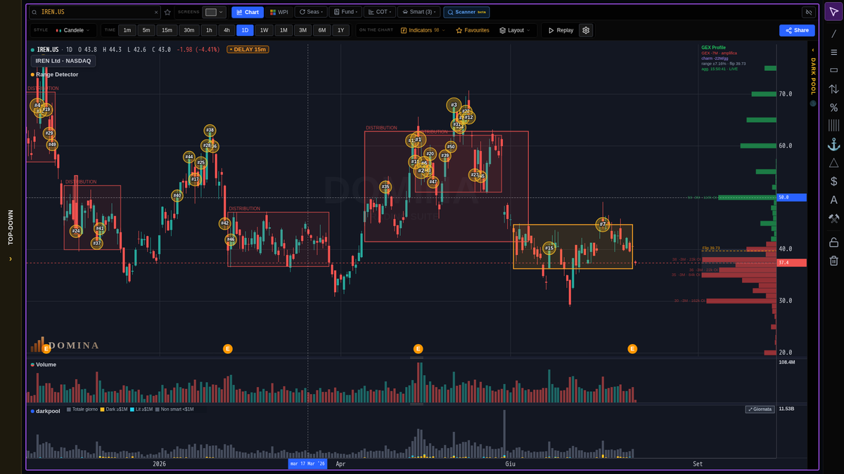Click the range detector marker #3
The image size is (844, 474).
tap(454, 105)
